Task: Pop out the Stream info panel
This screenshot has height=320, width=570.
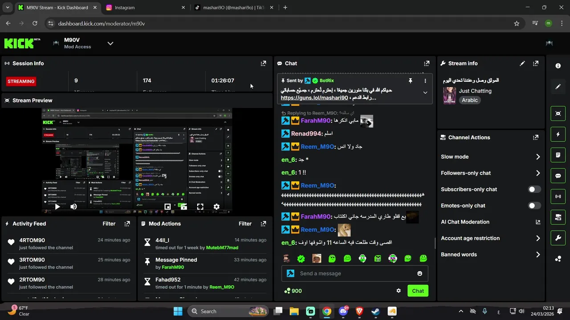Action: pyautogui.click(x=536, y=64)
